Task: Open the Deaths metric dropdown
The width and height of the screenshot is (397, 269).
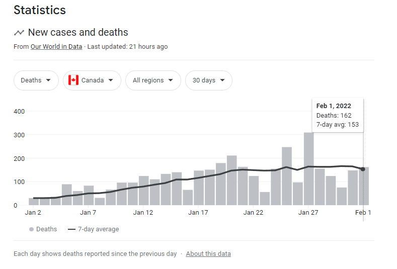Action: 36,80
